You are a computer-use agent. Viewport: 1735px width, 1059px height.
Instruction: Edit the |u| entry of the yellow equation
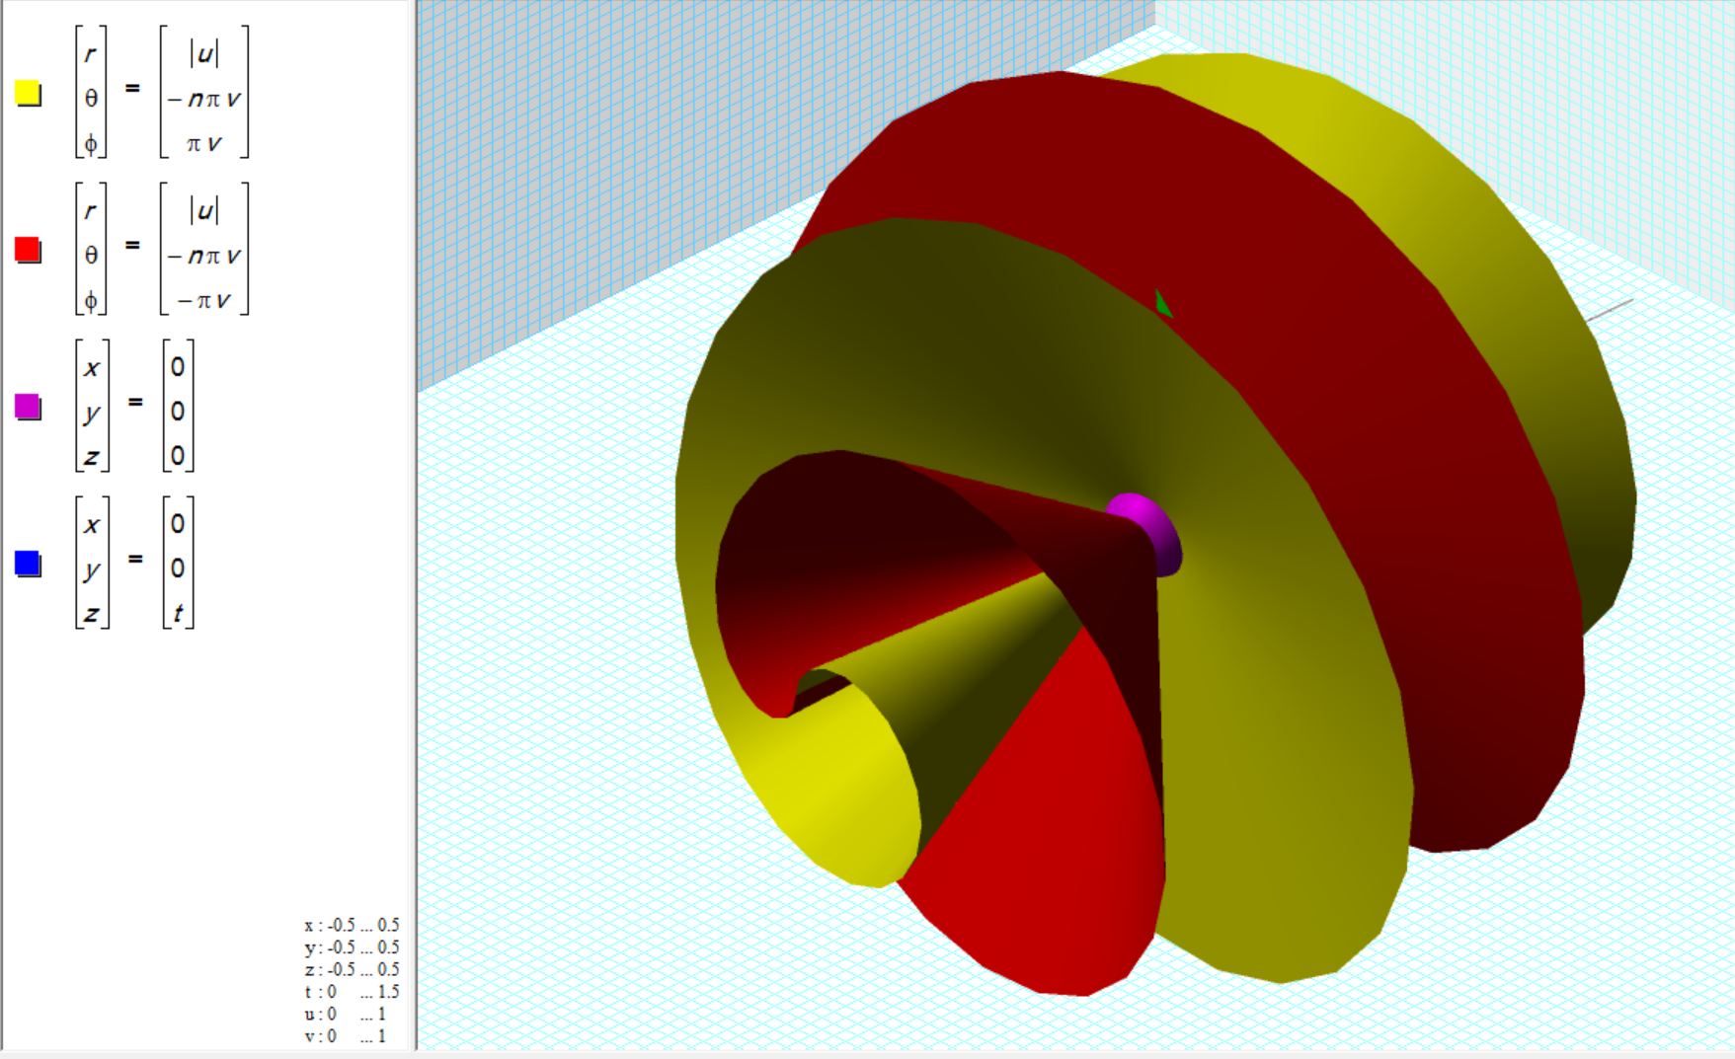[x=204, y=53]
